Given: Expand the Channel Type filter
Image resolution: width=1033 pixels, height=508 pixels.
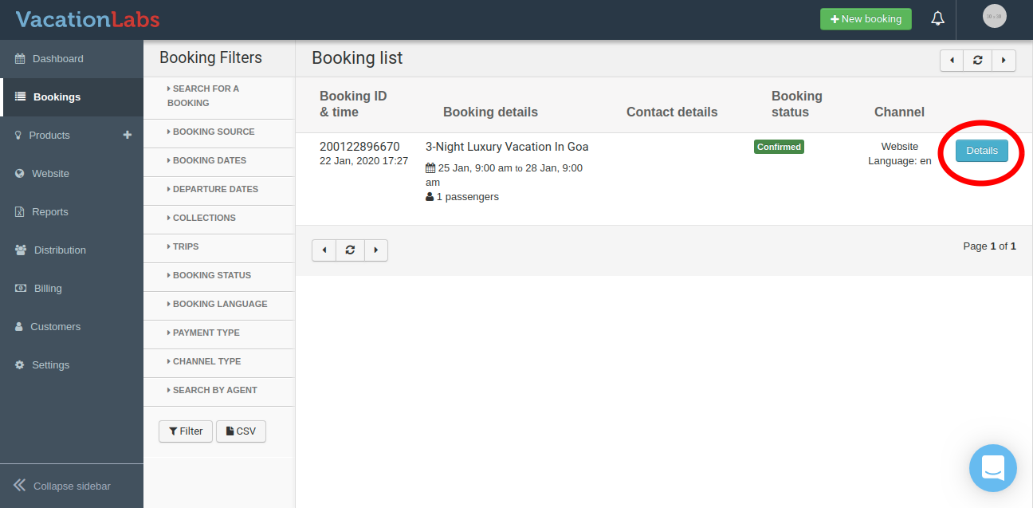Looking at the screenshot, I should coord(206,361).
